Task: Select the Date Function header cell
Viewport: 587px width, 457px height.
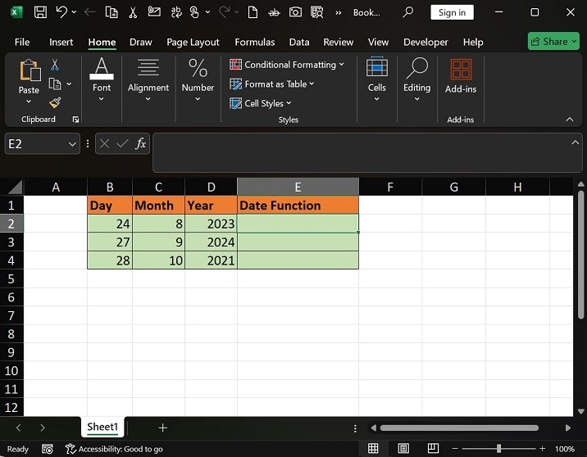Action: 298,205
